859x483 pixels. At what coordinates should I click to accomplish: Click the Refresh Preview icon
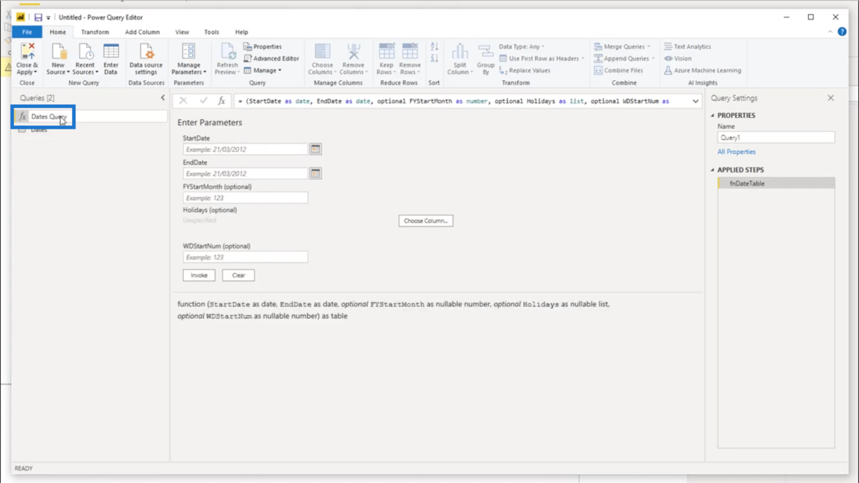point(228,52)
